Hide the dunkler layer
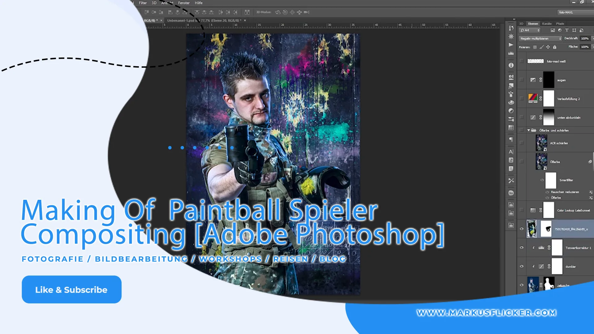 (x=522, y=266)
